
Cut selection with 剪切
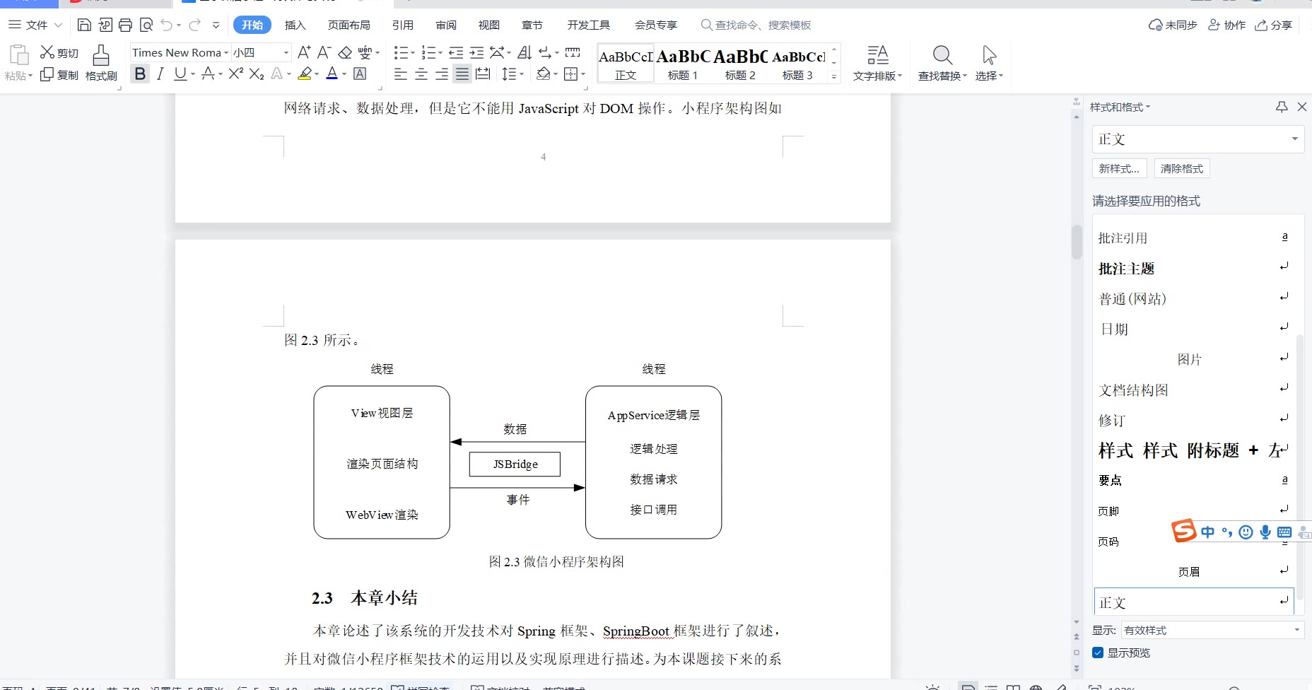tap(59, 53)
